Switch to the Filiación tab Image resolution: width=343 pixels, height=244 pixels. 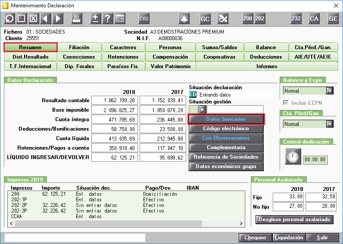click(79, 47)
